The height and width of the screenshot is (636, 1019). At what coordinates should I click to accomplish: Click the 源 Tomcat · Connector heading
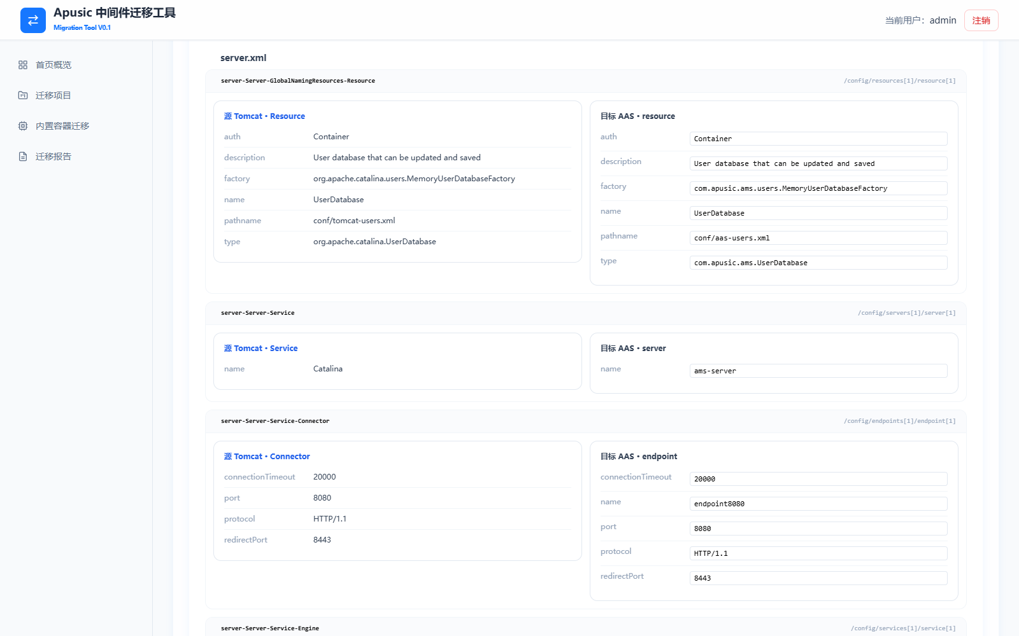(x=267, y=457)
